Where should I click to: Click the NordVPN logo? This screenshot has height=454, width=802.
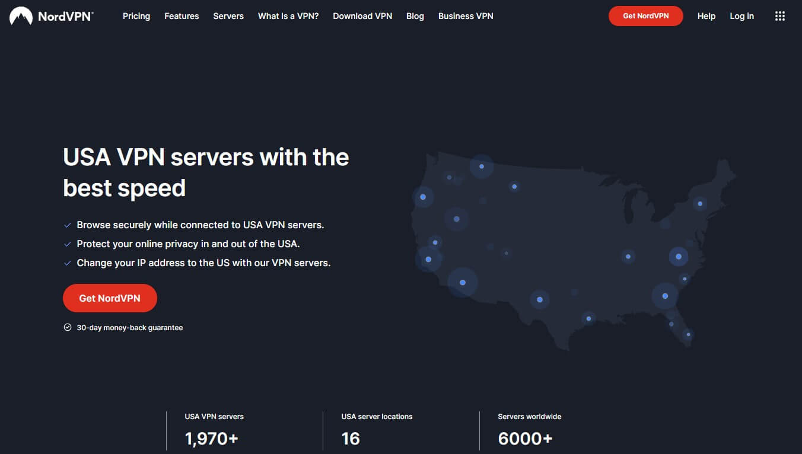point(52,16)
